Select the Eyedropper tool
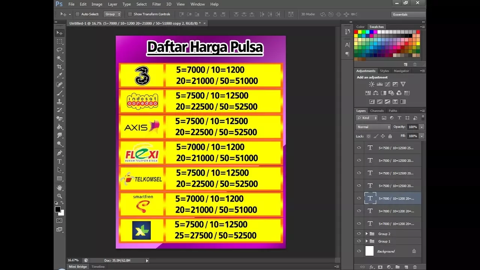Screen dimensions: 480x270 tap(60, 75)
